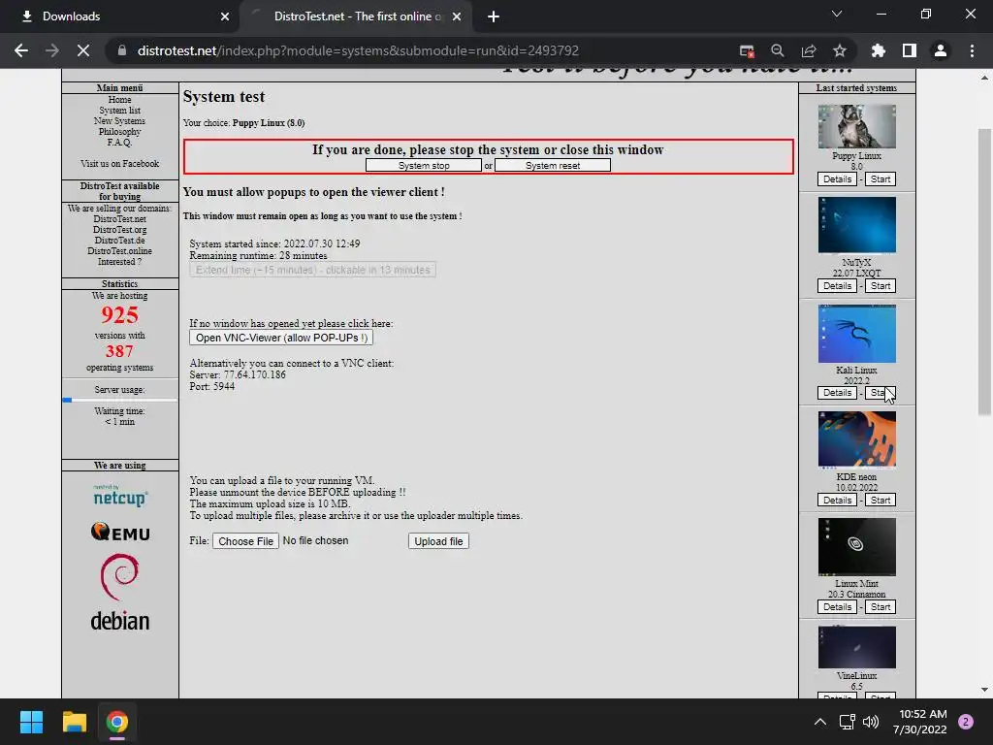This screenshot has width=993, height=745.
Task: Open the Linux Mint thumbnail
Action: point(857,547)
